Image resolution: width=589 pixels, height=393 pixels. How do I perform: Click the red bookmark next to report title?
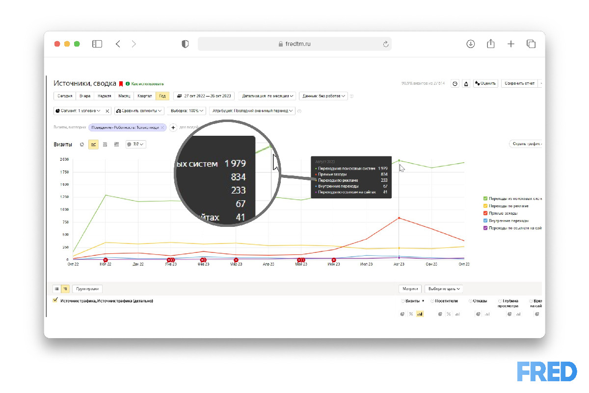coord(121,84)
